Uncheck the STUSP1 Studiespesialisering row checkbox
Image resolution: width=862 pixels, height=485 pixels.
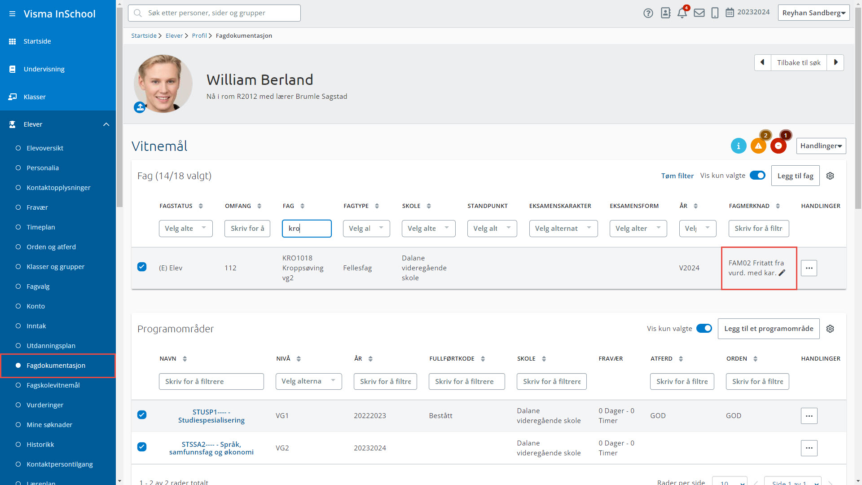(142, 415)
